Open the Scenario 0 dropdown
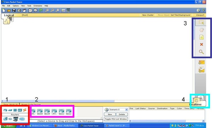The width and height of the screenshot is (212, 128). (x=118, y=110)
